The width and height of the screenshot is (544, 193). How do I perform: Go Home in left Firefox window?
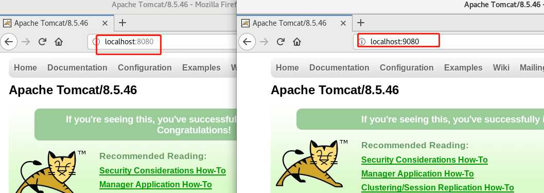pyautogui.click(x=59, y=42)
